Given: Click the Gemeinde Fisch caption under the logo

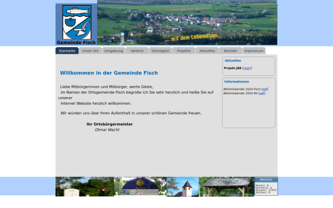Looking at the screenshot, I should (x=76, y=43).
